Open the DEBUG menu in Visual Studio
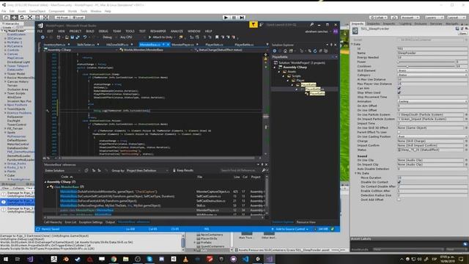This screenshot has height=264, width=469. click(103, 31)
